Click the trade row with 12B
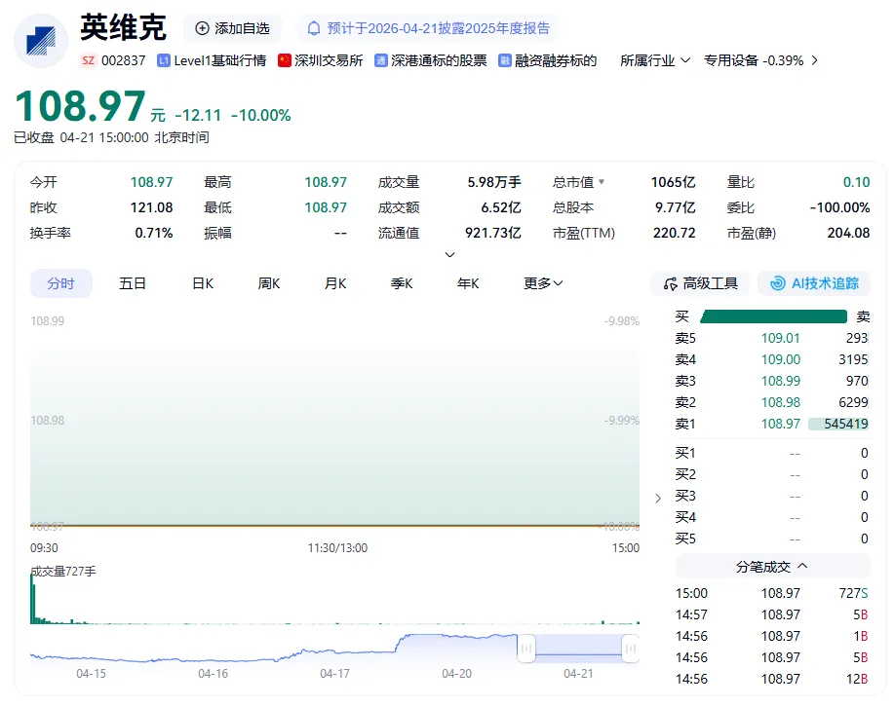This screenshot has height=706, width=894. pos(771,680)
